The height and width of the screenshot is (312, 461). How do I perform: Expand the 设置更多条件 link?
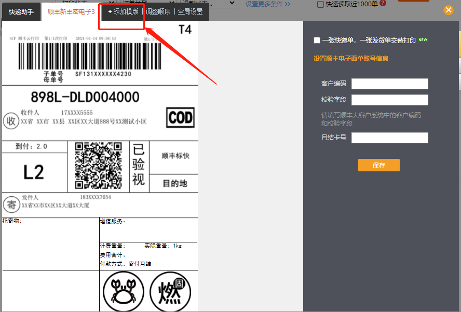268,4
